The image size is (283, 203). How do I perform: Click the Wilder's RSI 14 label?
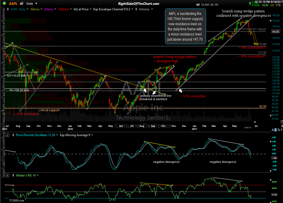[x=26, y=176]
